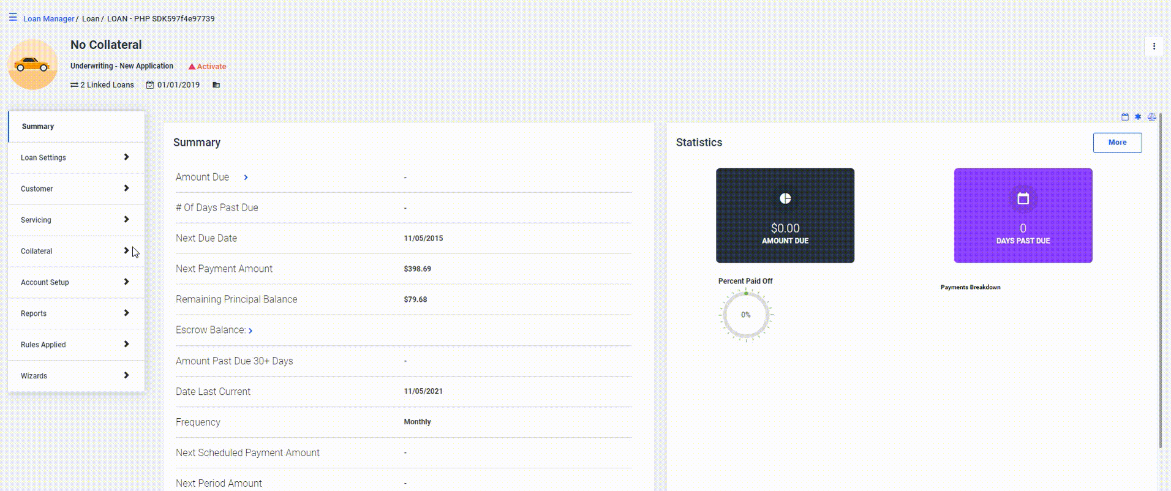The height and width of the screenshot is (491, 1171).
Task: Click the pie chart icon in Amount Due card
Action: click(785, 198)
